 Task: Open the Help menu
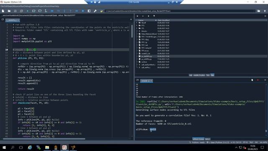click(57, 6)
